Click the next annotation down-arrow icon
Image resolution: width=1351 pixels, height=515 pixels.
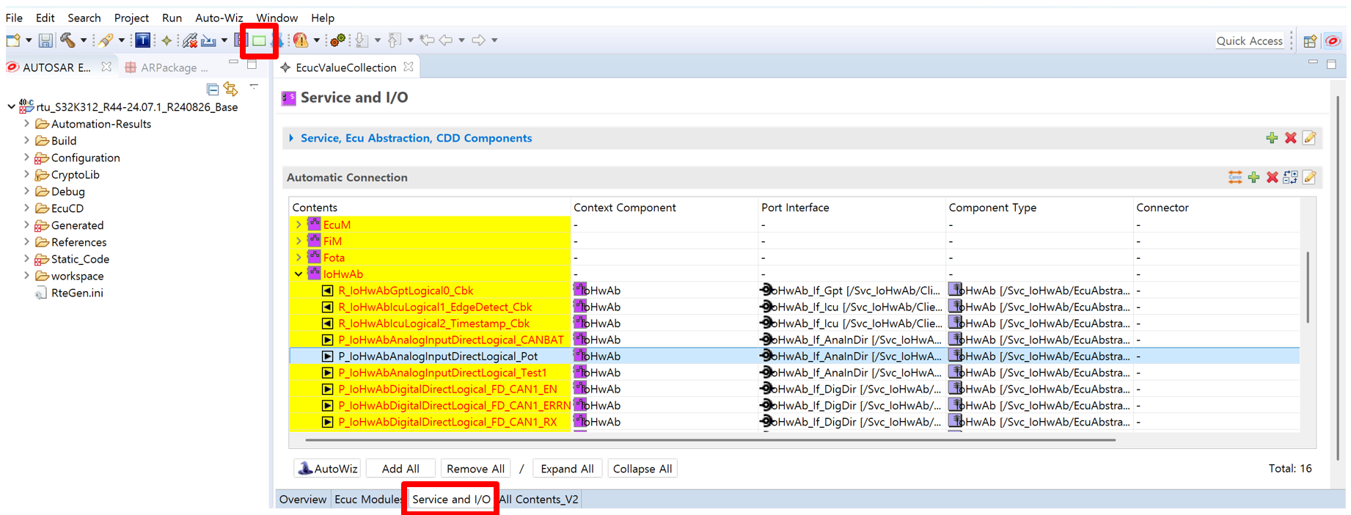click(x=362, y=40)
